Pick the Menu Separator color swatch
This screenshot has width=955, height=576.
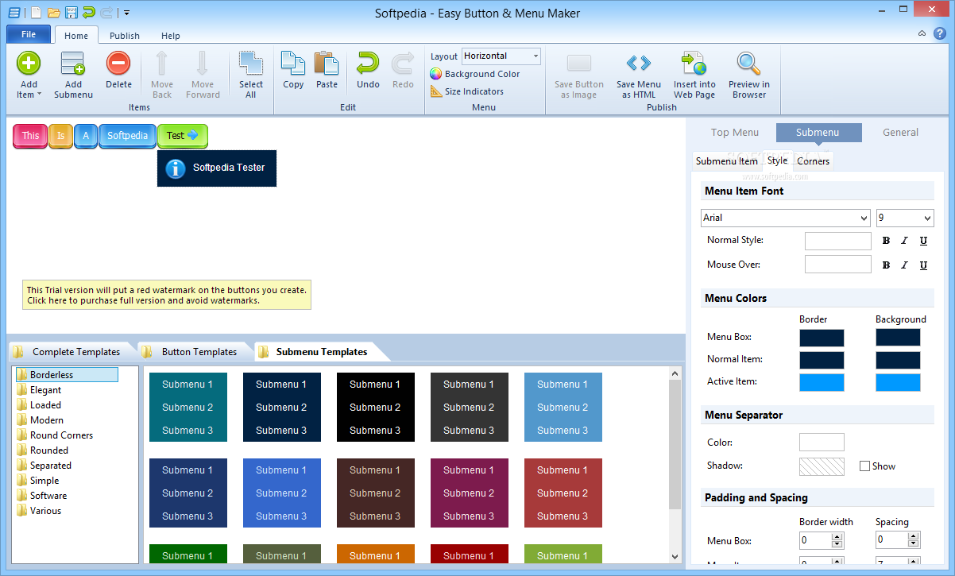(822, 443)
